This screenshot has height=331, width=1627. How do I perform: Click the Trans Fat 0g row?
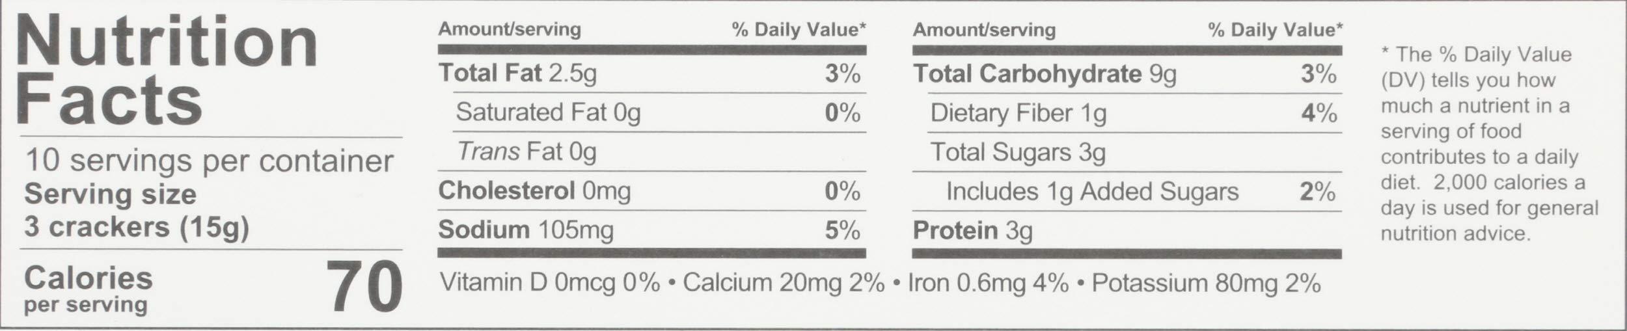coord(660,152)
